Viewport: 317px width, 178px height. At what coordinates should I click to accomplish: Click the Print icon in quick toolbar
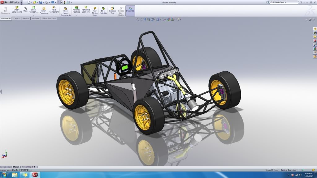47,2
